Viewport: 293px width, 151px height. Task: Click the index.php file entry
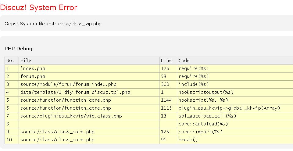point(33,68)
